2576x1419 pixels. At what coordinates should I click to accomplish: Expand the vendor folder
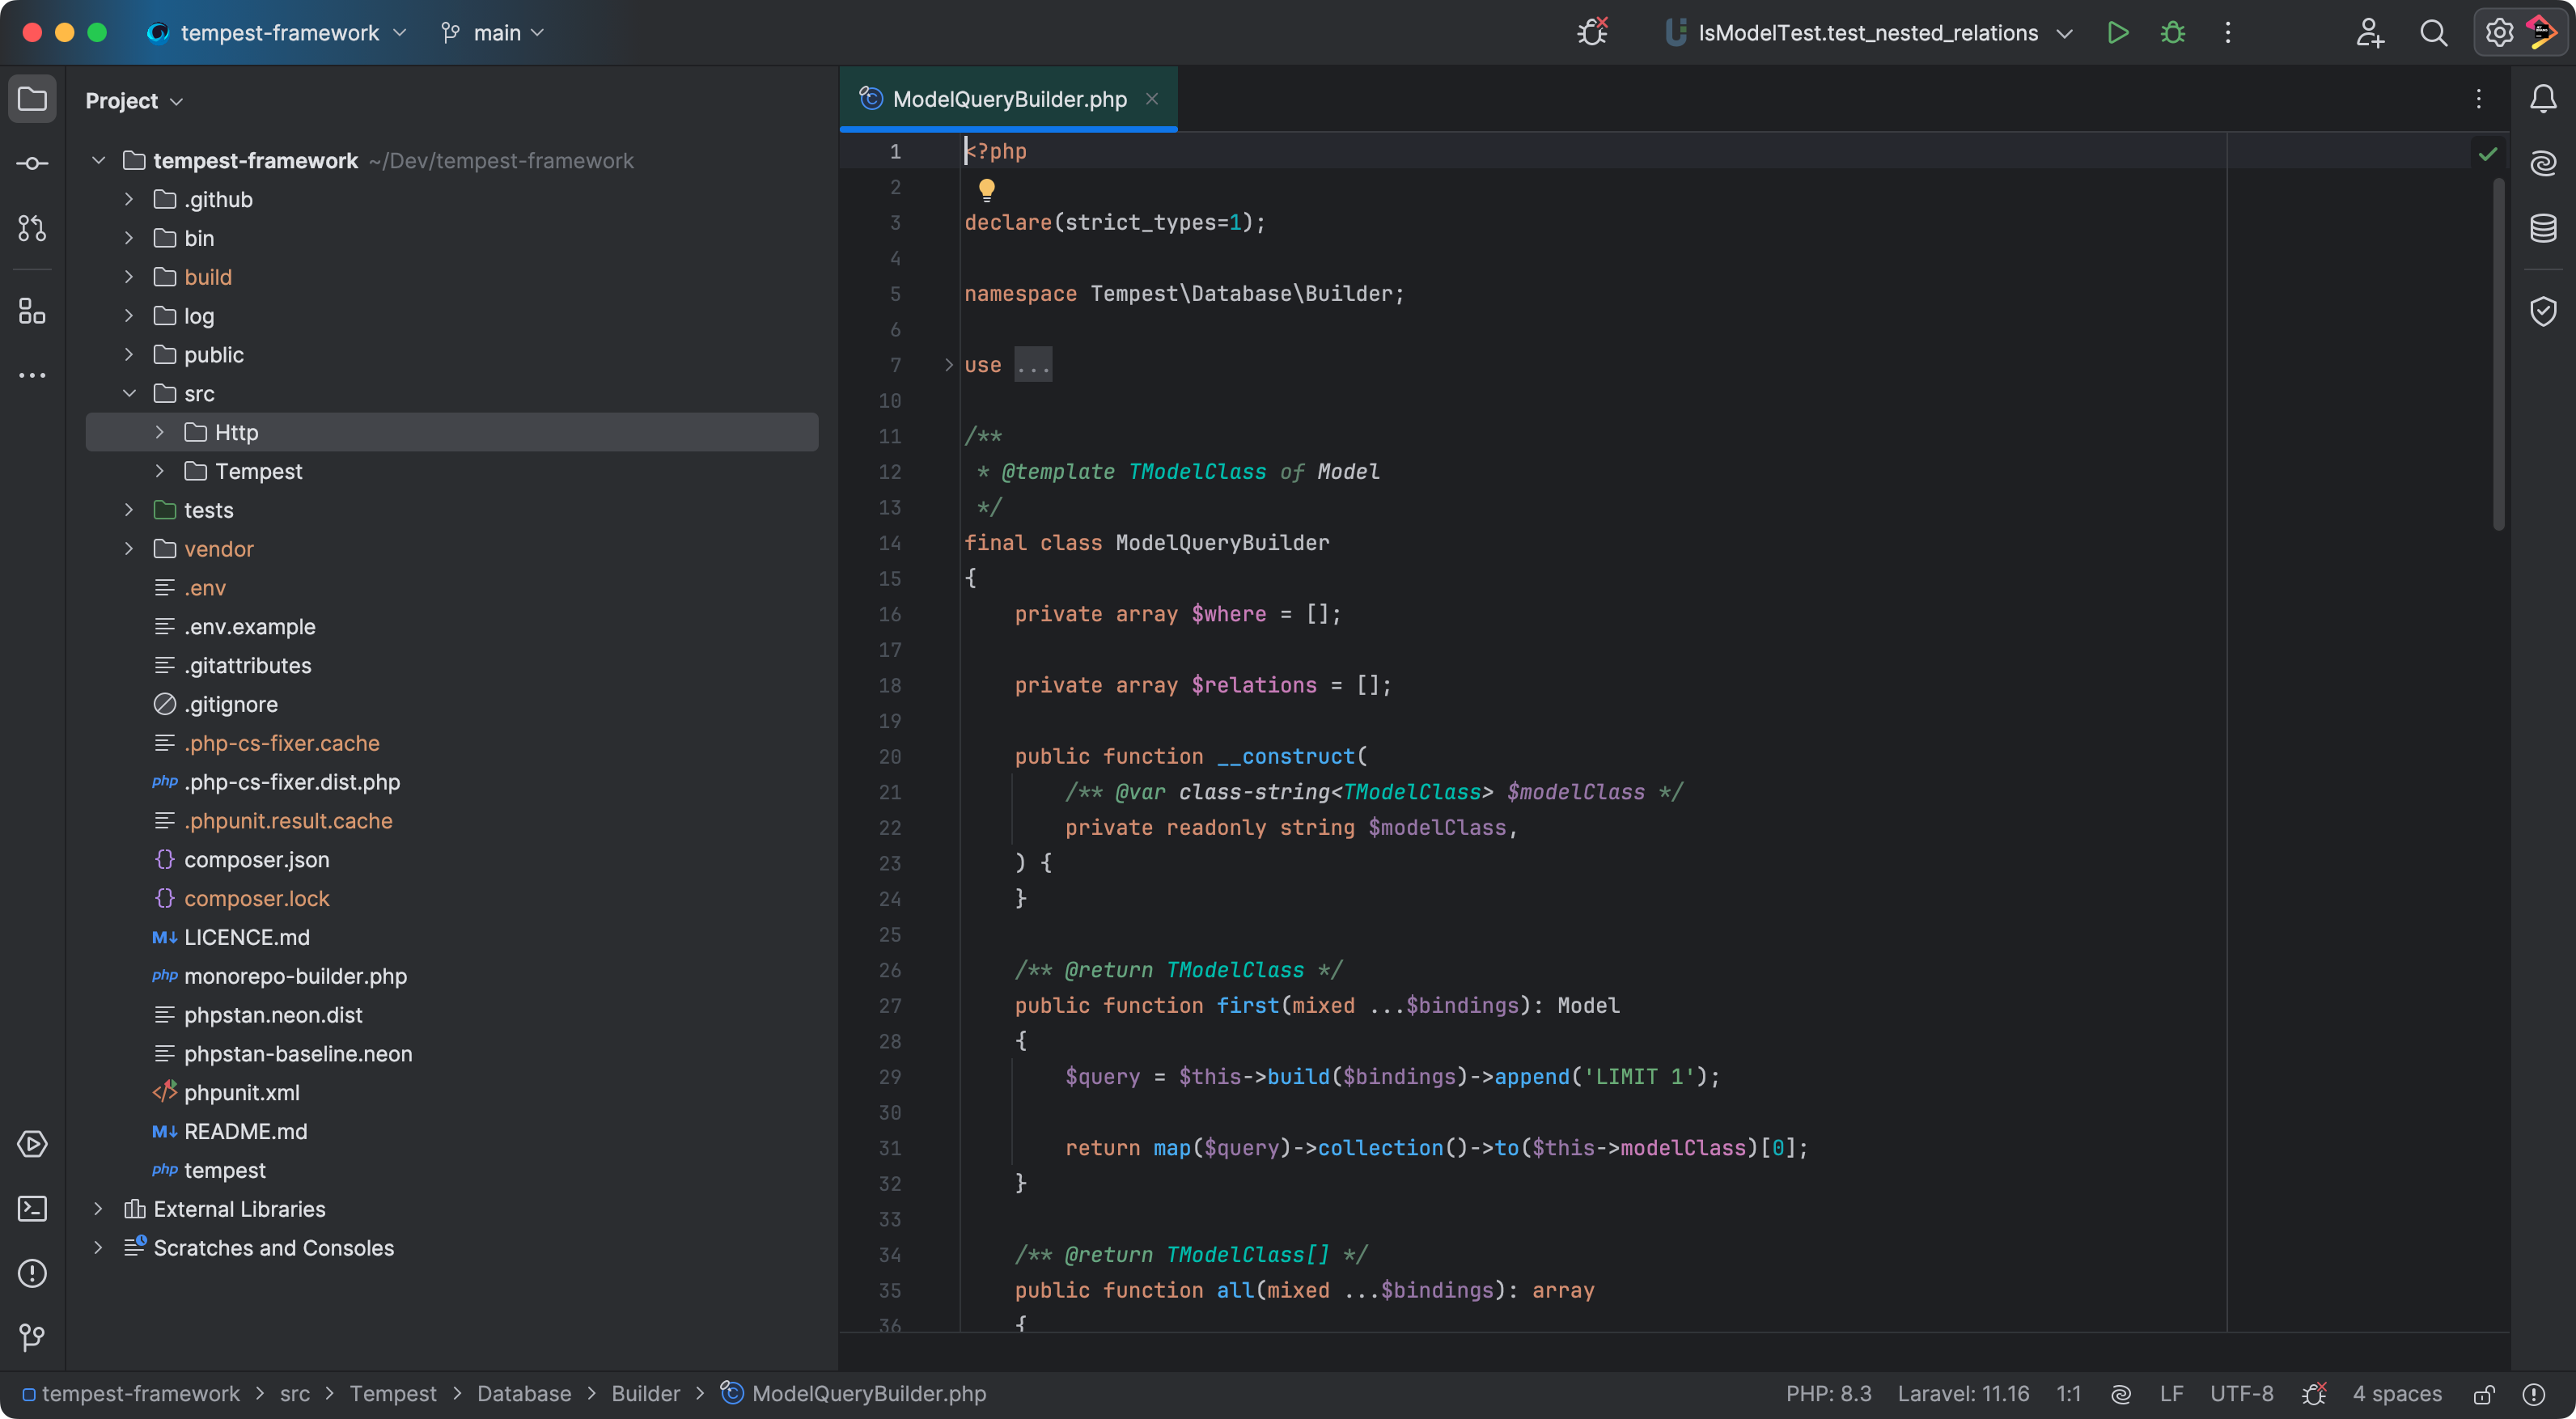[x=129, y=549]
